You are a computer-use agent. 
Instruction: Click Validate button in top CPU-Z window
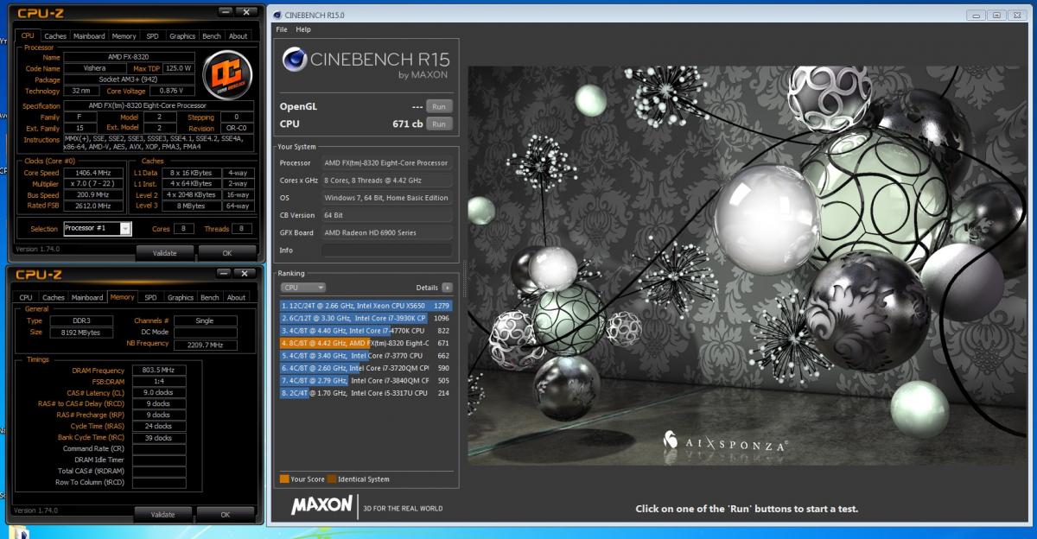pyautogui.click(x=164, y=253)
